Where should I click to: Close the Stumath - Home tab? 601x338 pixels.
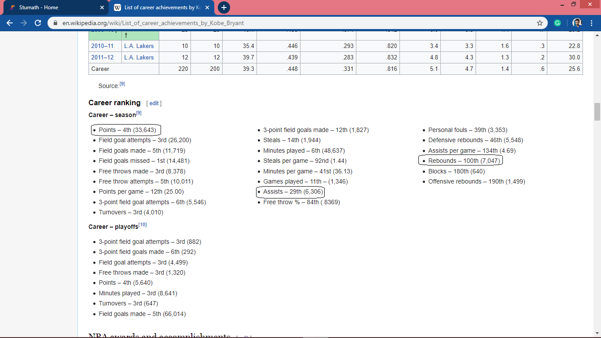tap(102, 7)
